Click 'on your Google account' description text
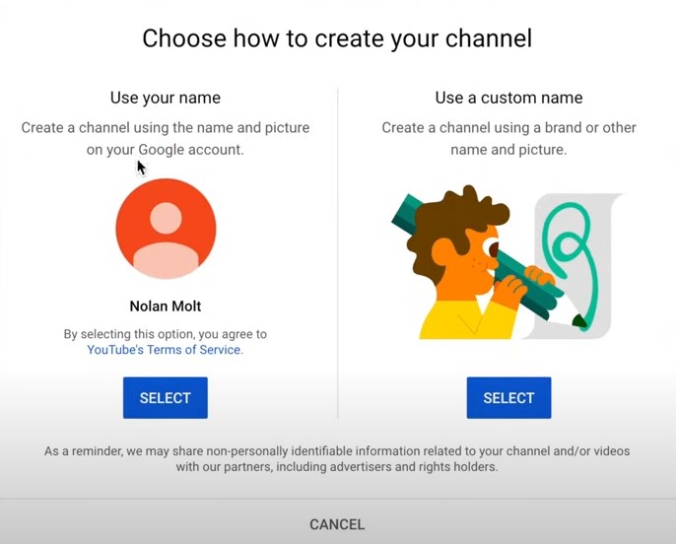The image size is (676, 544). pos(166,150)
